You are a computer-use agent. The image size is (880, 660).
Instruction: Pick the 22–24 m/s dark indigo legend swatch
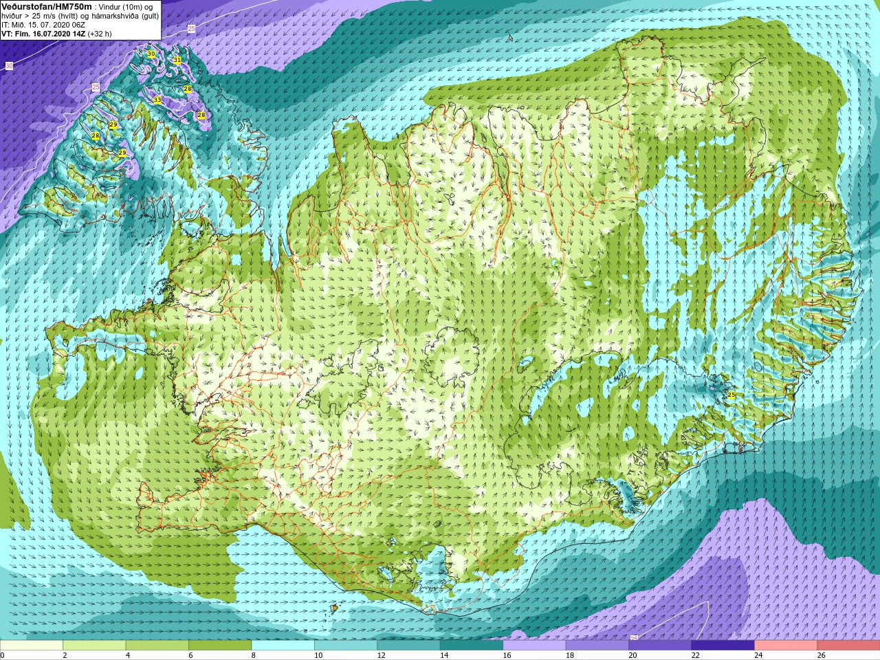click(x=723, y=646)
